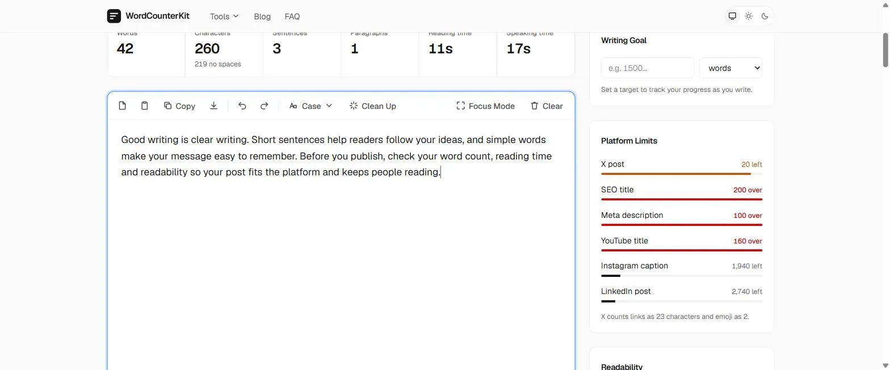Switch to dark theme (moon icon)

click(x=765, y=16)
